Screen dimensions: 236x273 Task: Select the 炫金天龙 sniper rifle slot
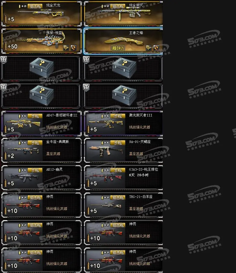[x=42, y=14]
